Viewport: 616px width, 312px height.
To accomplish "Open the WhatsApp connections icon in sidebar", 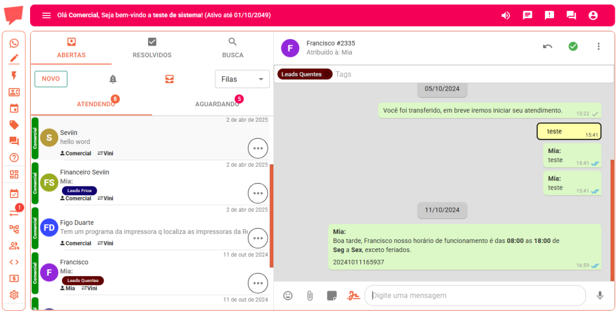I will click(14, 43).
